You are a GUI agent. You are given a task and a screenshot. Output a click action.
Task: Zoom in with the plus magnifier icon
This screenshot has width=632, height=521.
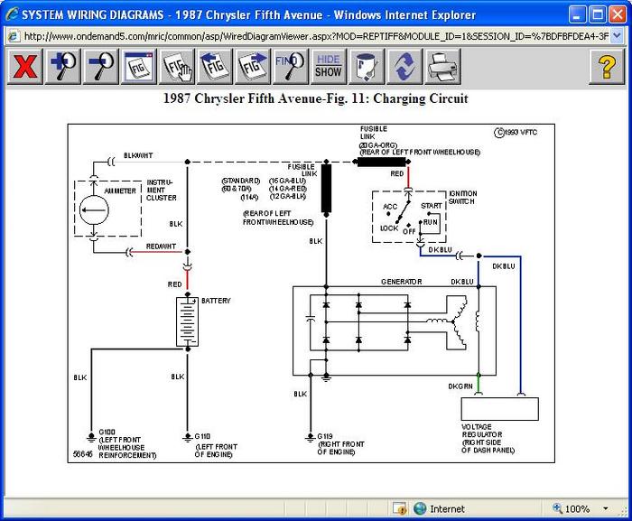click(63, 67)
